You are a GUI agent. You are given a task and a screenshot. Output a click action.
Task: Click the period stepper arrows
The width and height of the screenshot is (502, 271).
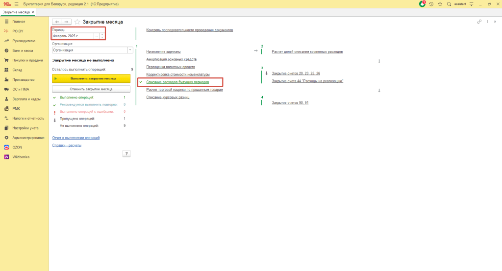[x=102, y=36]
